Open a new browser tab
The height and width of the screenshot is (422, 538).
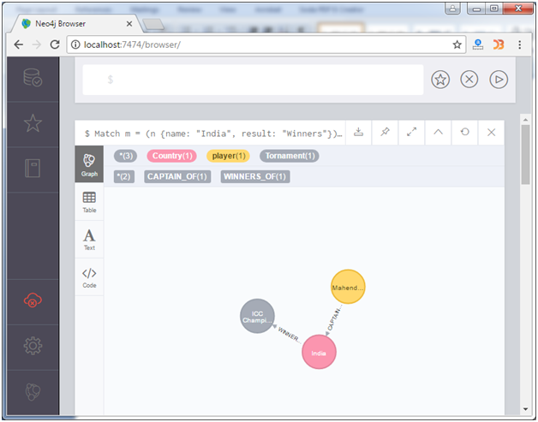[153, 24]
